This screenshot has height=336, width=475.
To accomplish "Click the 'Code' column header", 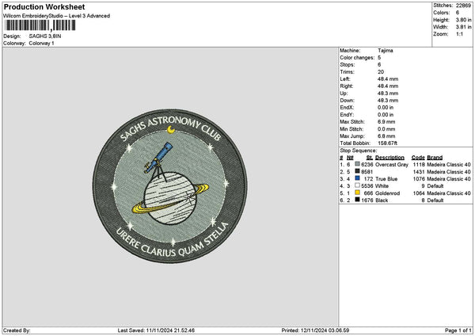I will click(x=418, y=158).
